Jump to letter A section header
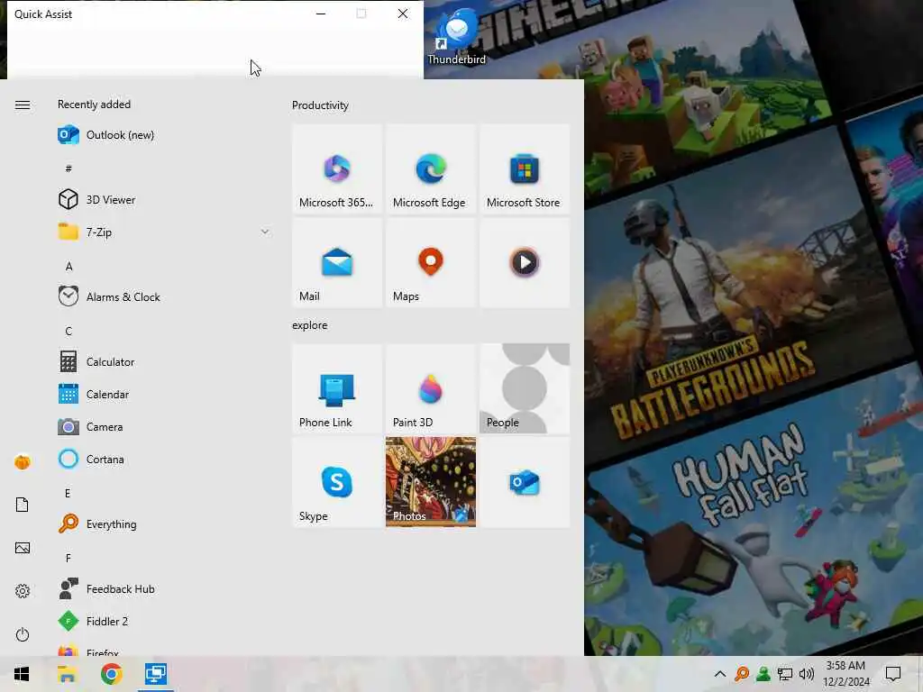The image size is (923, 692). point(69,266)
